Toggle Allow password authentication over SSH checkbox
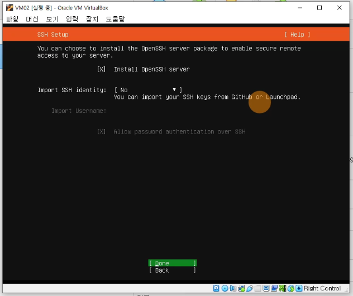This screenshot has height=296, width=353. (x=101, y=131)
